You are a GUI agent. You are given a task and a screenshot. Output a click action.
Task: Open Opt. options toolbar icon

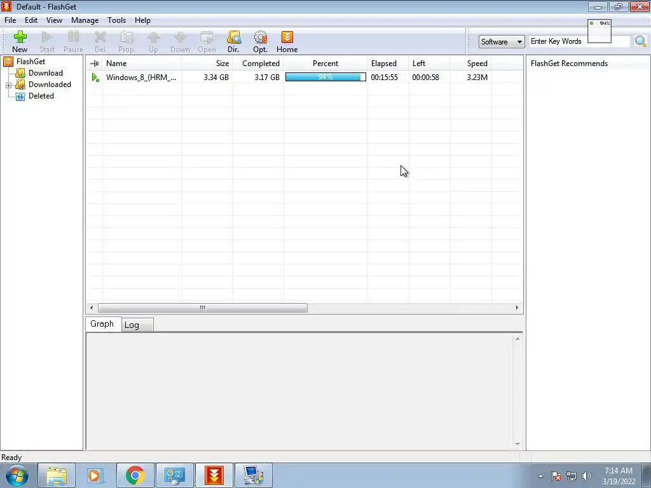pos(260,41)
